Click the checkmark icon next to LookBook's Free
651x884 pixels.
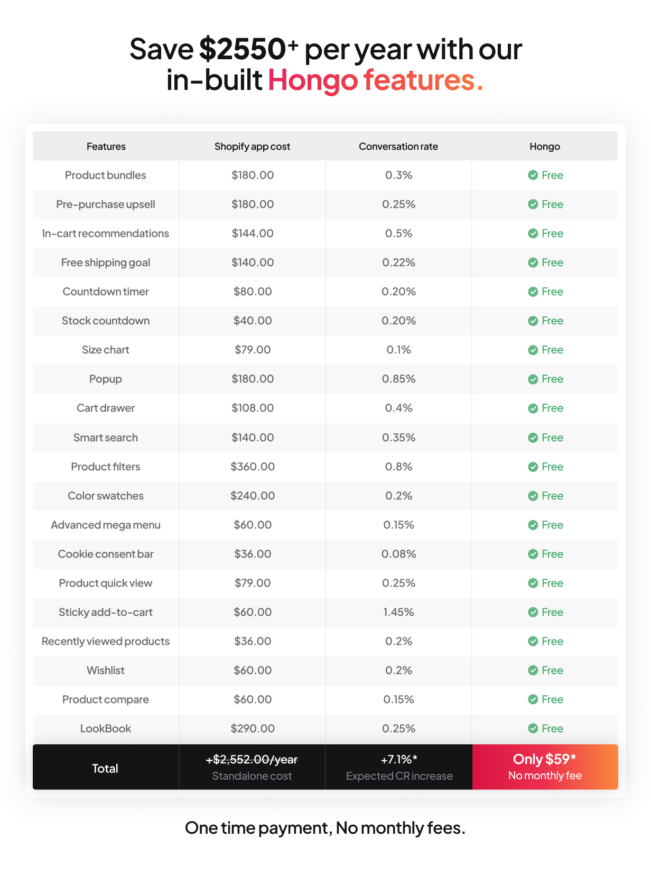[x=533, y=728]
